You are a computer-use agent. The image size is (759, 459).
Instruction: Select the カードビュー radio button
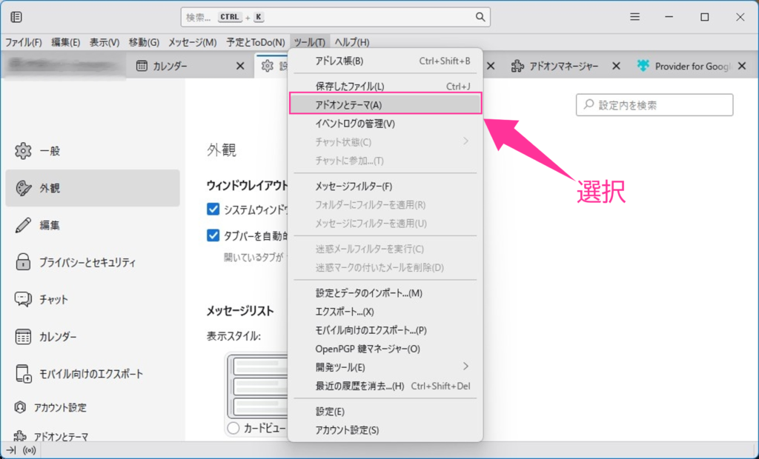(233, 429)
